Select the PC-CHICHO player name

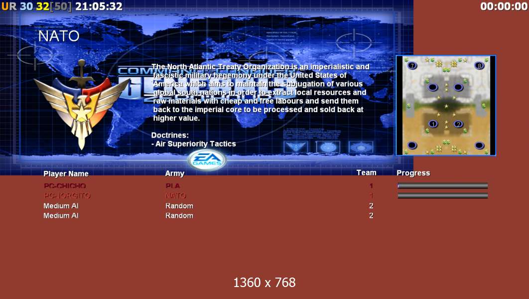pyautogui.click(x=65, y=185)
